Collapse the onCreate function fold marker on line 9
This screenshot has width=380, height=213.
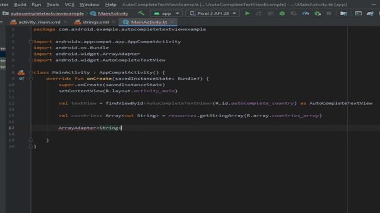(31, 79)
